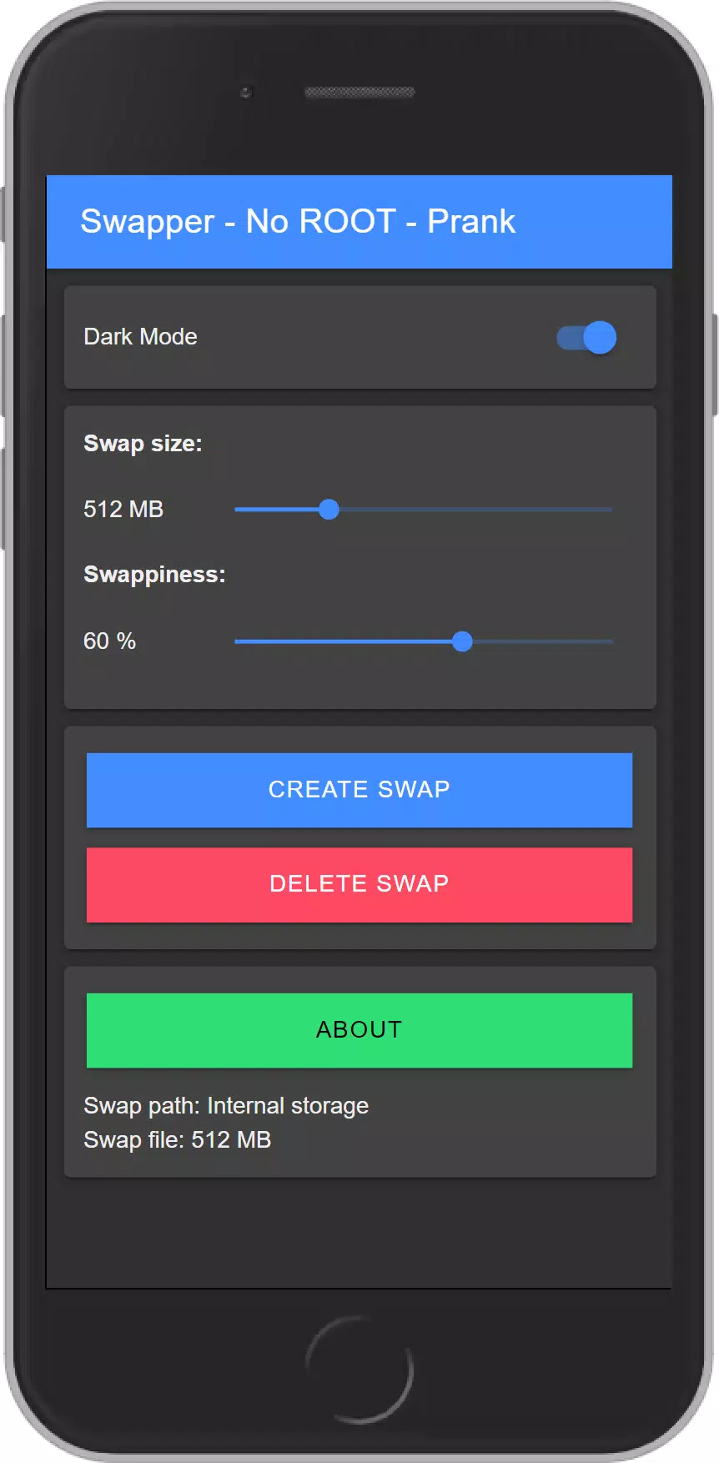Image resolution: width=719 pixels, height=1463 pixels.
Task: Click the Swap size slider handle
Action: point(329,509)
